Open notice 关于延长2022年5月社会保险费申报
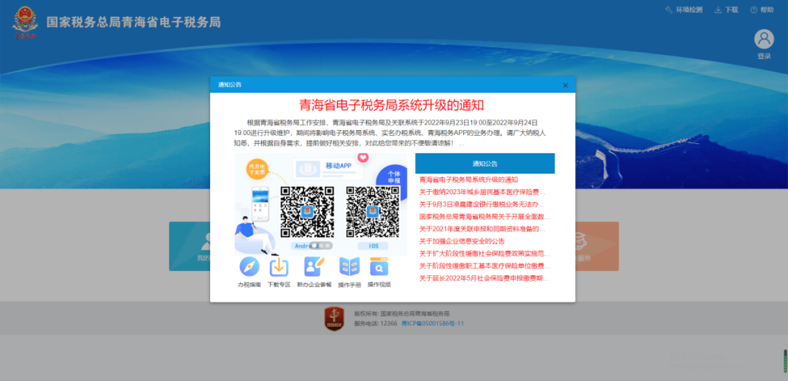The width and height of the screenshot is (788, 381). [x=484, y=279]
